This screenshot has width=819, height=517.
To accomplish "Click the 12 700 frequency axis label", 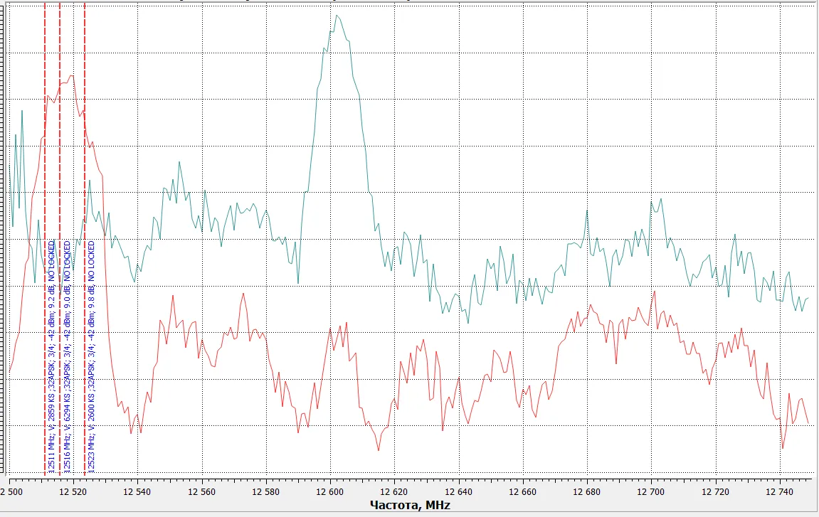I will tap(651, 490).
